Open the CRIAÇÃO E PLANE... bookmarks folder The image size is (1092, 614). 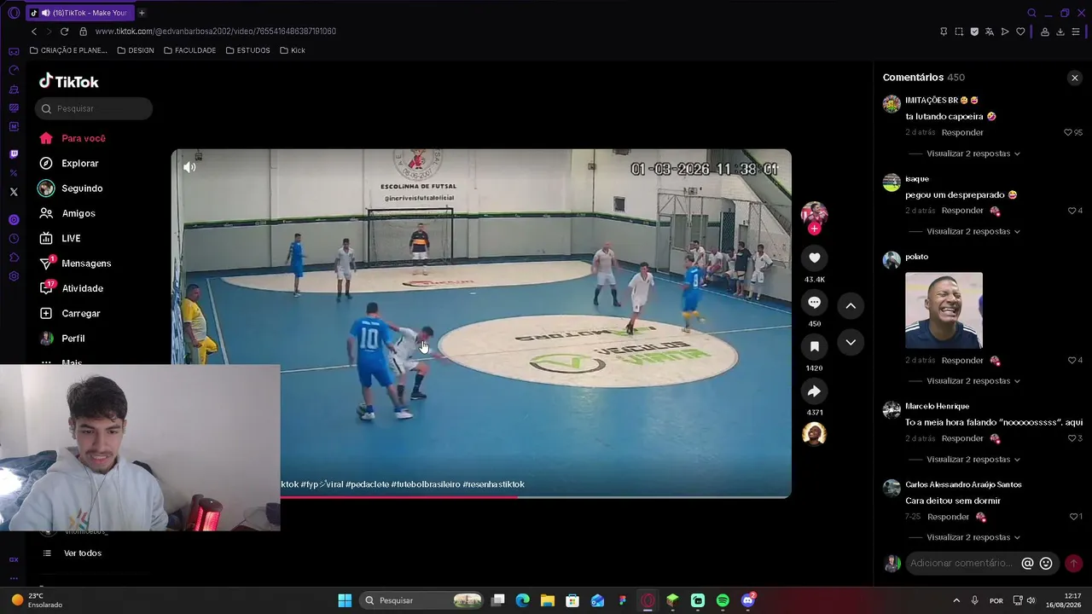pos(68,50)
